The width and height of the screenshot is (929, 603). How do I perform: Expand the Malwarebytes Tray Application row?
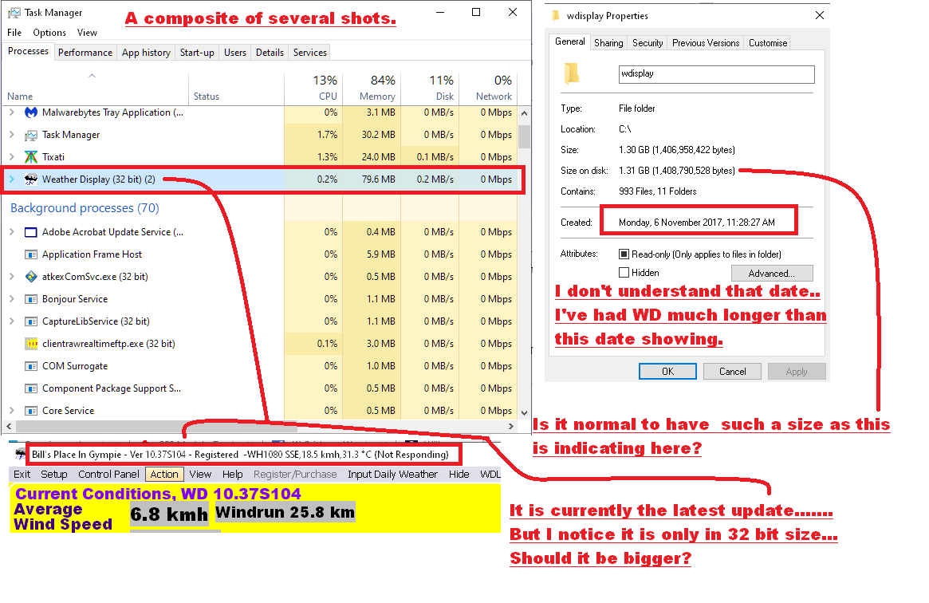pos(12,112)
